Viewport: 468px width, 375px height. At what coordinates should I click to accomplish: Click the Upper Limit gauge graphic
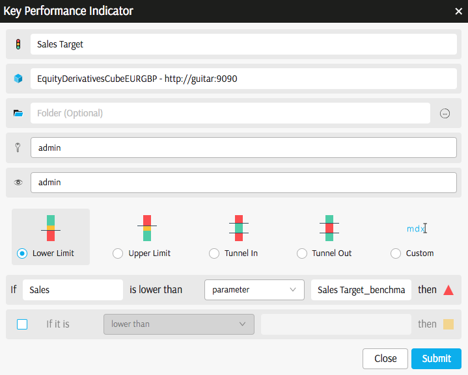click(x=147, y=228)
